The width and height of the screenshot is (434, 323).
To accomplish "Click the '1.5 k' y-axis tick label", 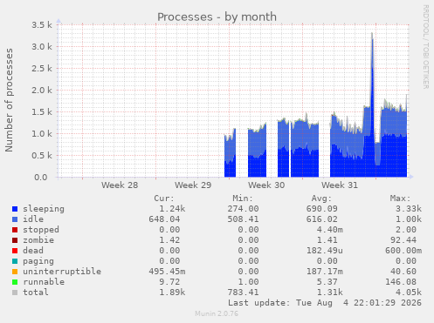I will coord(42,112).
